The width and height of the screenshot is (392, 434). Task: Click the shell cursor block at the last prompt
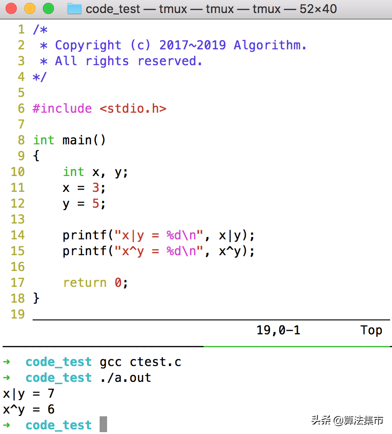coord(103,424)
